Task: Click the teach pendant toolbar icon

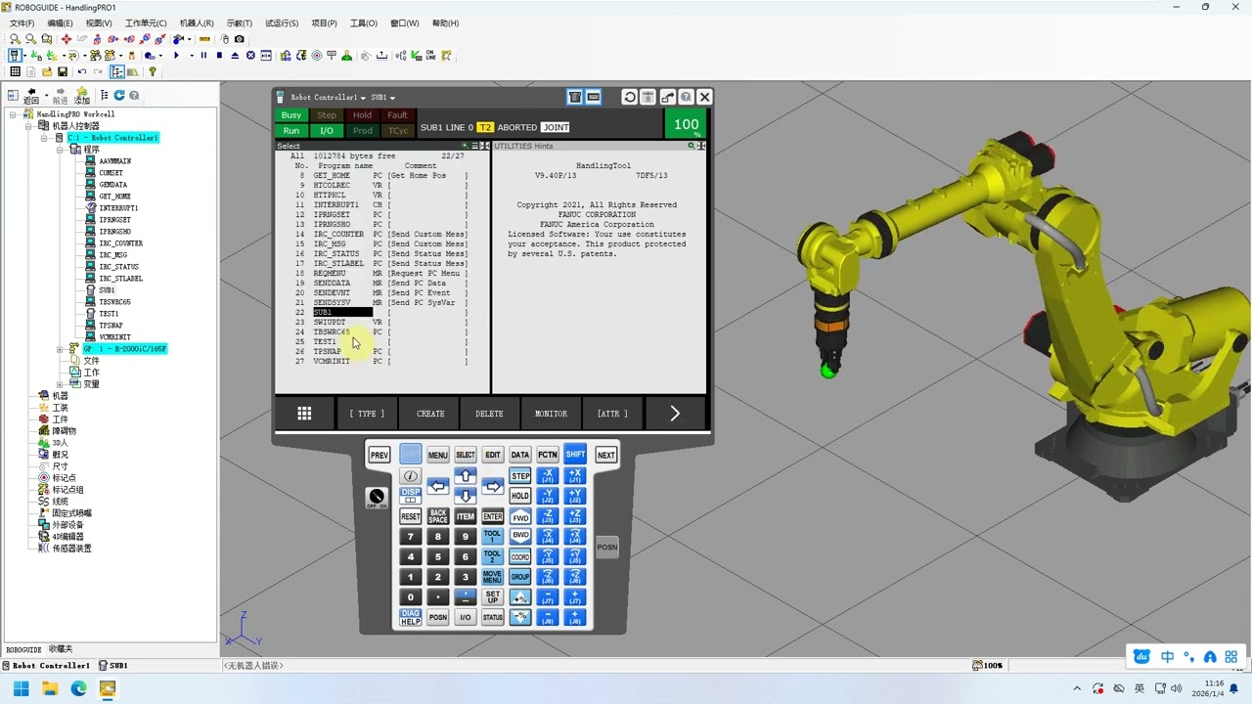Action: point(15,56)
